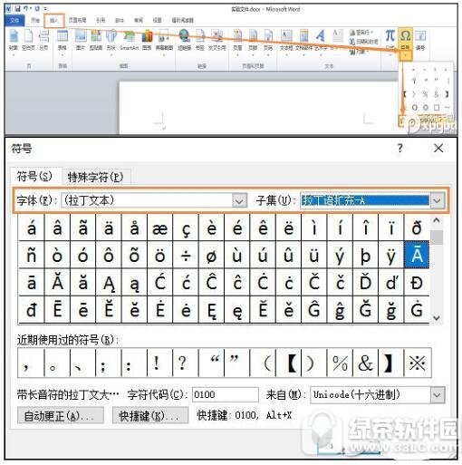Click the Signature Line (签名行) option
The image size is (462, 465).
coord(361,32)
